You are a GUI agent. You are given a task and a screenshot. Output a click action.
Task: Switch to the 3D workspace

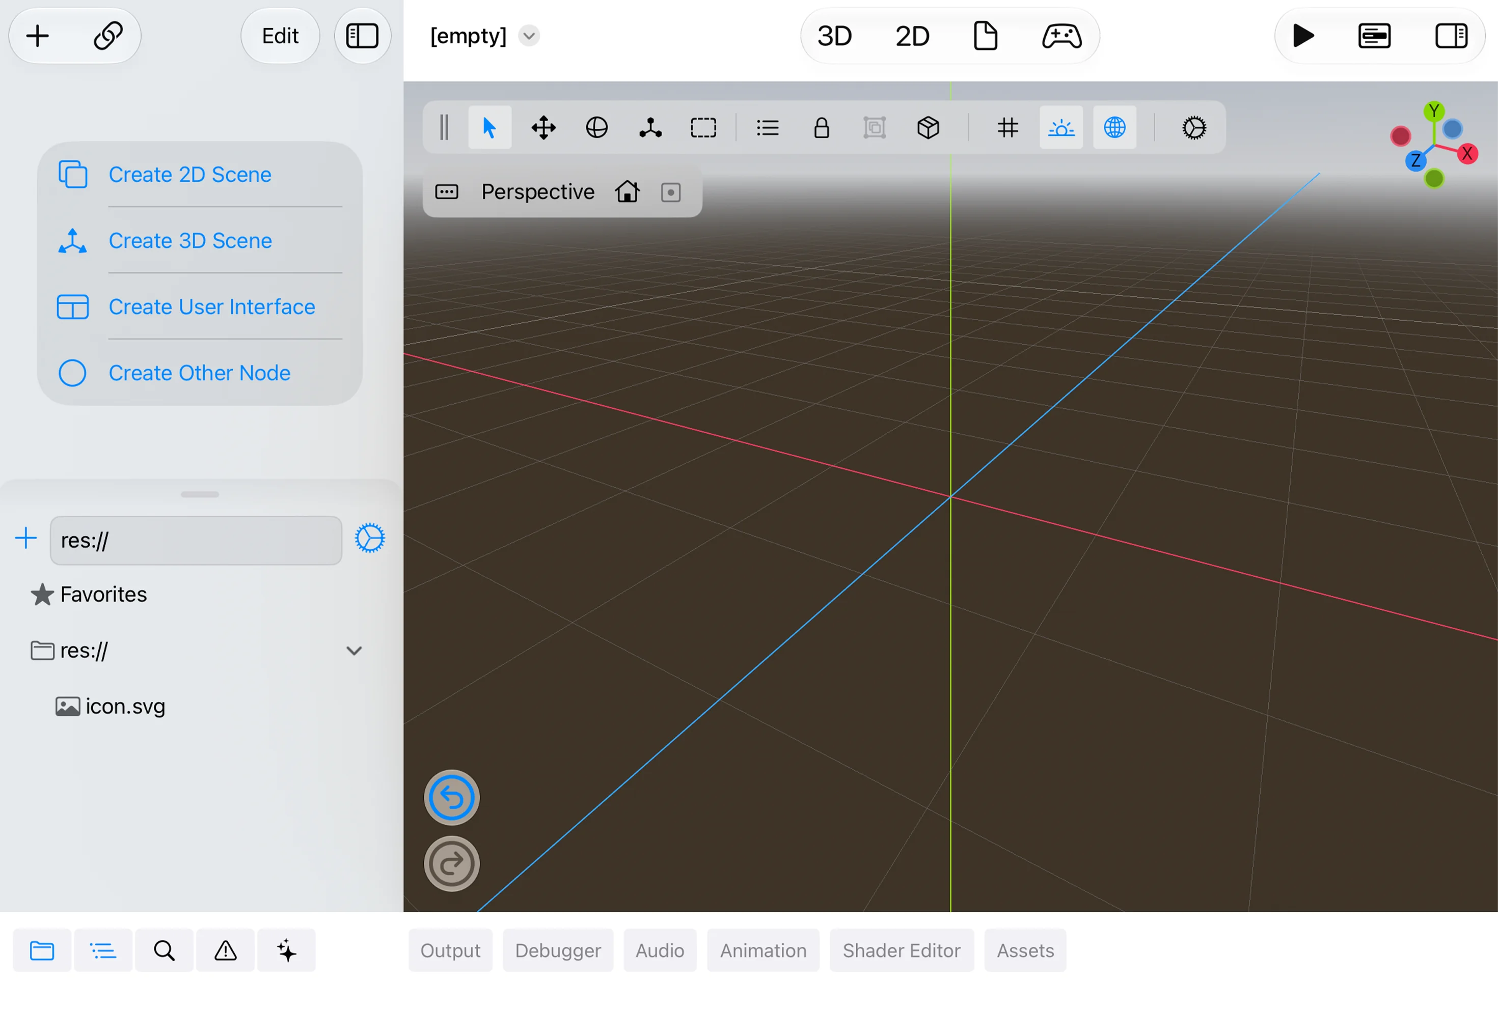(x=834, y=36)
